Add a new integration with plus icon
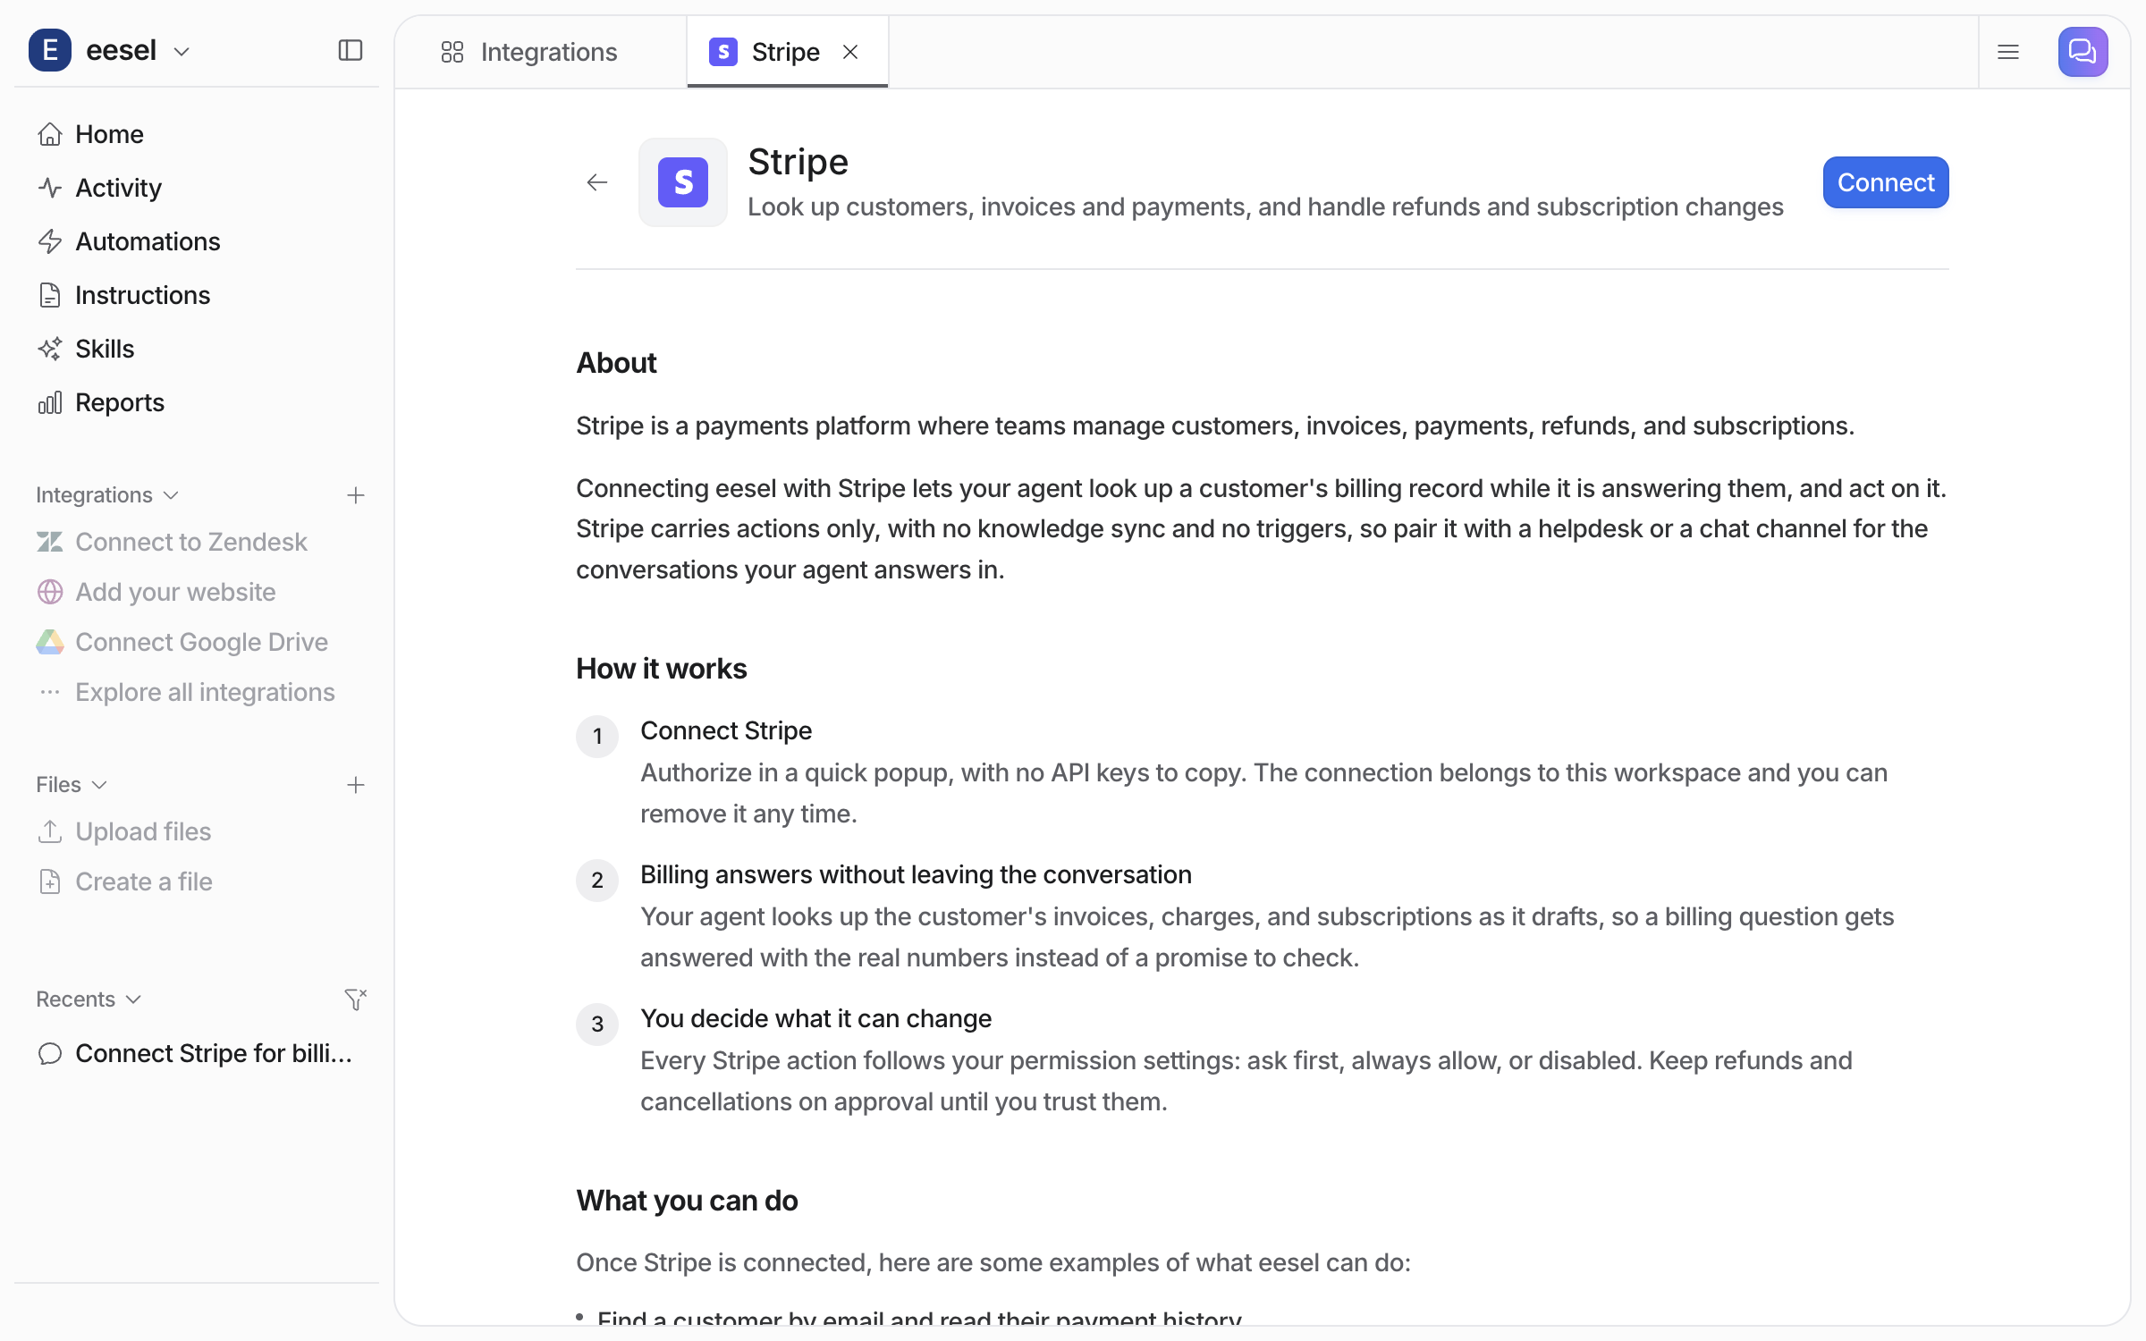 click(x=356, y=495)
